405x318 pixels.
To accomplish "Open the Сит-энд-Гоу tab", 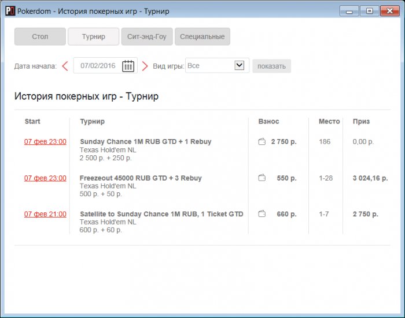I will pos(147,36).
